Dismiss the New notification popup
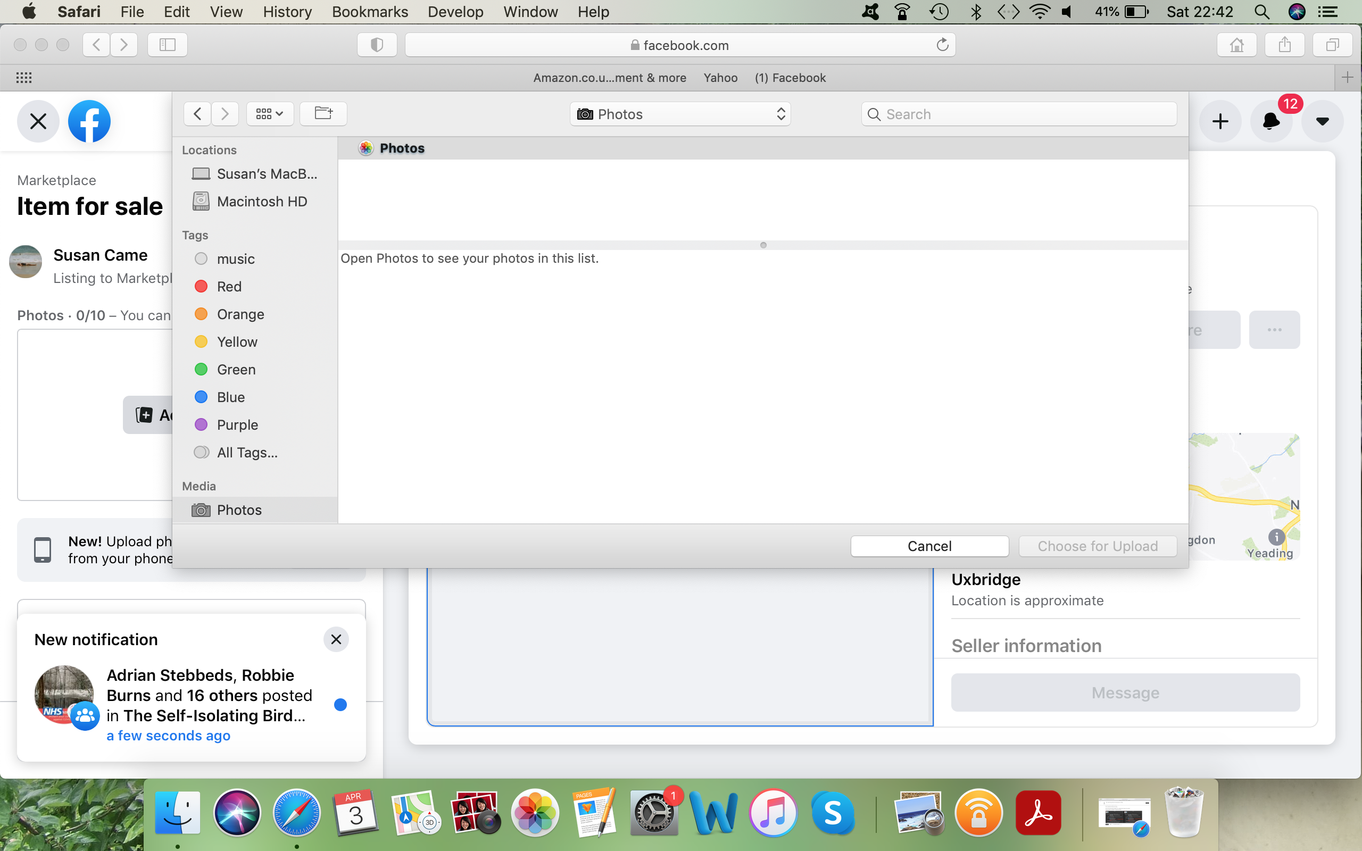 coord(336,639)
